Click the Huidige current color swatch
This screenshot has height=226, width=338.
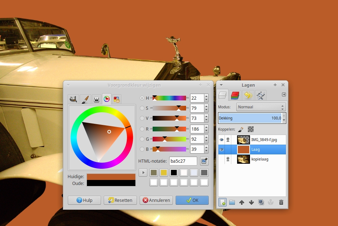pyautogui.click(x=111, y=177)
